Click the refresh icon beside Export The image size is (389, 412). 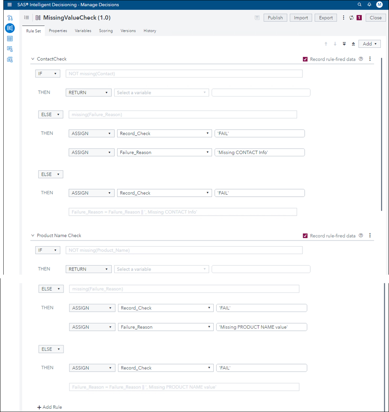pos(351,18)
